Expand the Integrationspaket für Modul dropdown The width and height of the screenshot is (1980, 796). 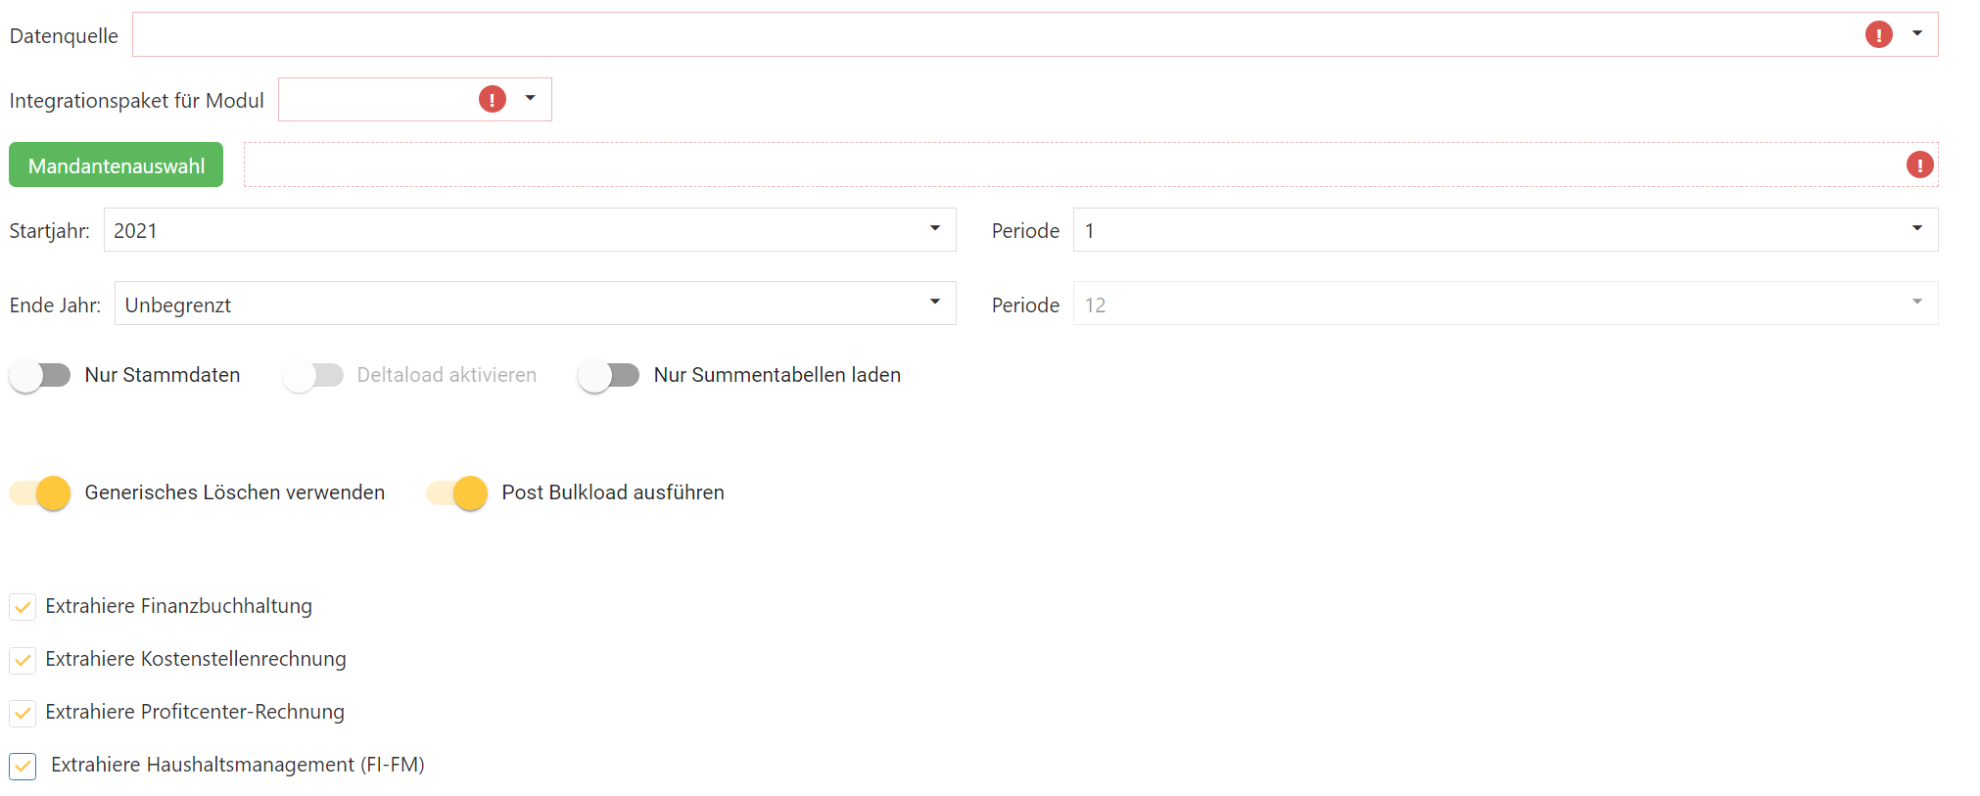click(x=530, y=99)
